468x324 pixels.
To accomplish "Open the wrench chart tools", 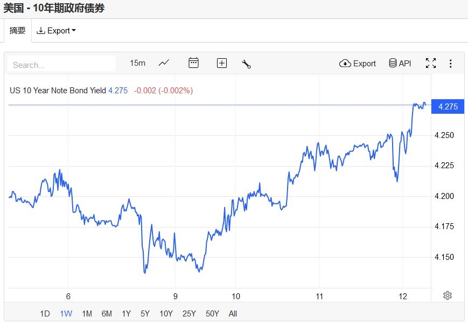I will click(246, 64).
